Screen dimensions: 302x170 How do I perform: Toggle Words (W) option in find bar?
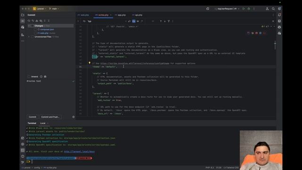point(138,21)
